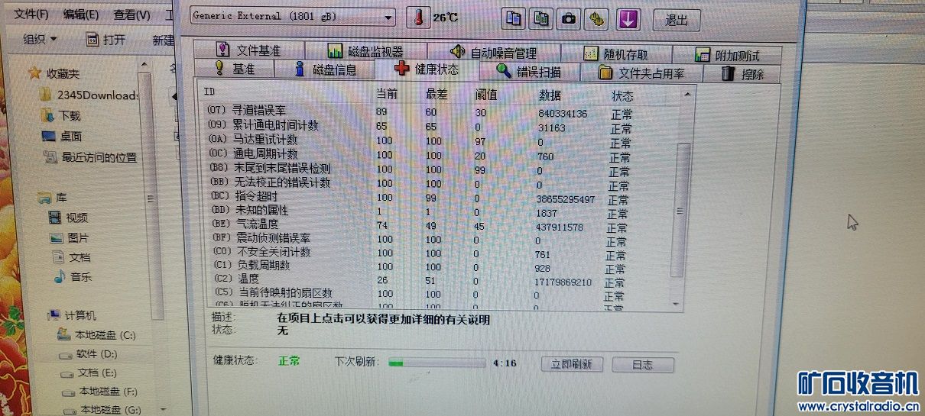Switch to the 自动噪音管理 tab
925x416 pixels.
(x=493, y=53)
